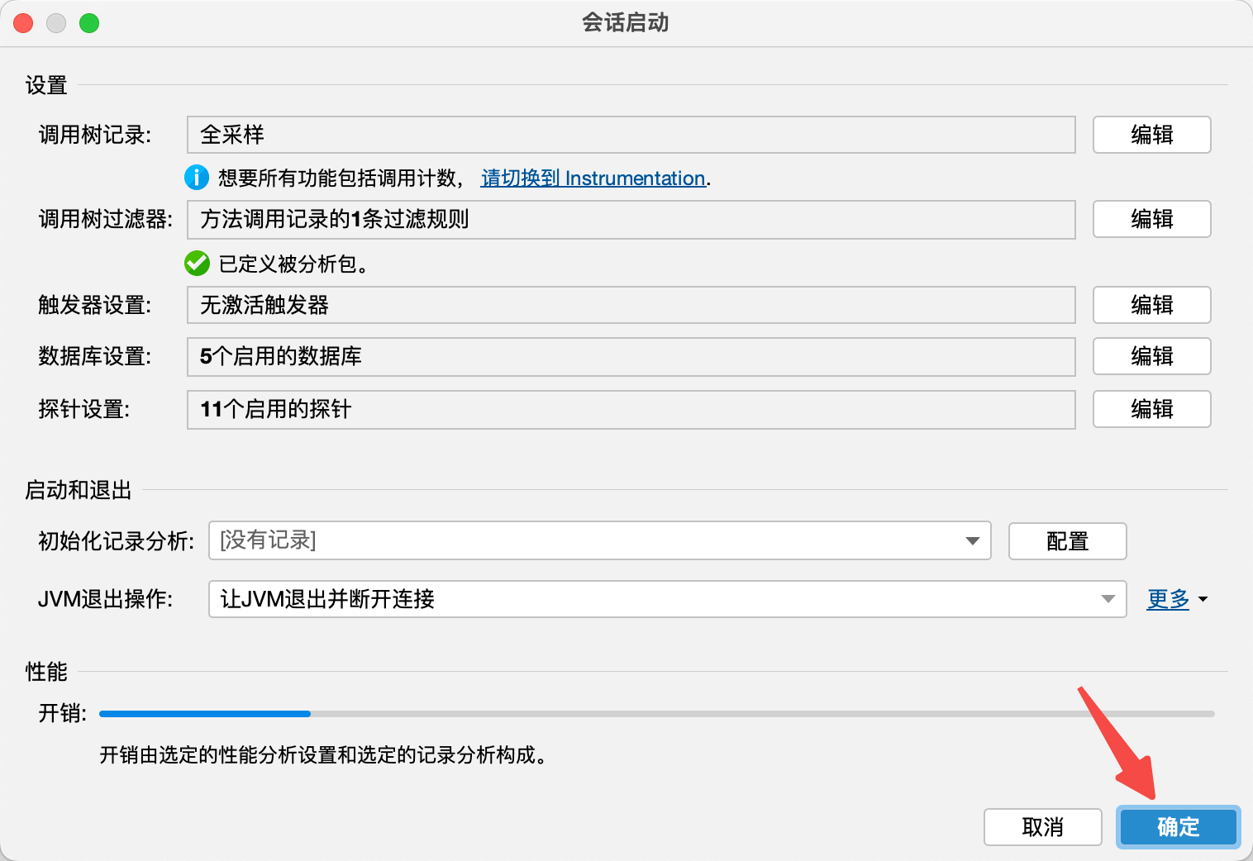Edit the 数据库设置 setting
1253x861 pixels.
(1151, 356)
